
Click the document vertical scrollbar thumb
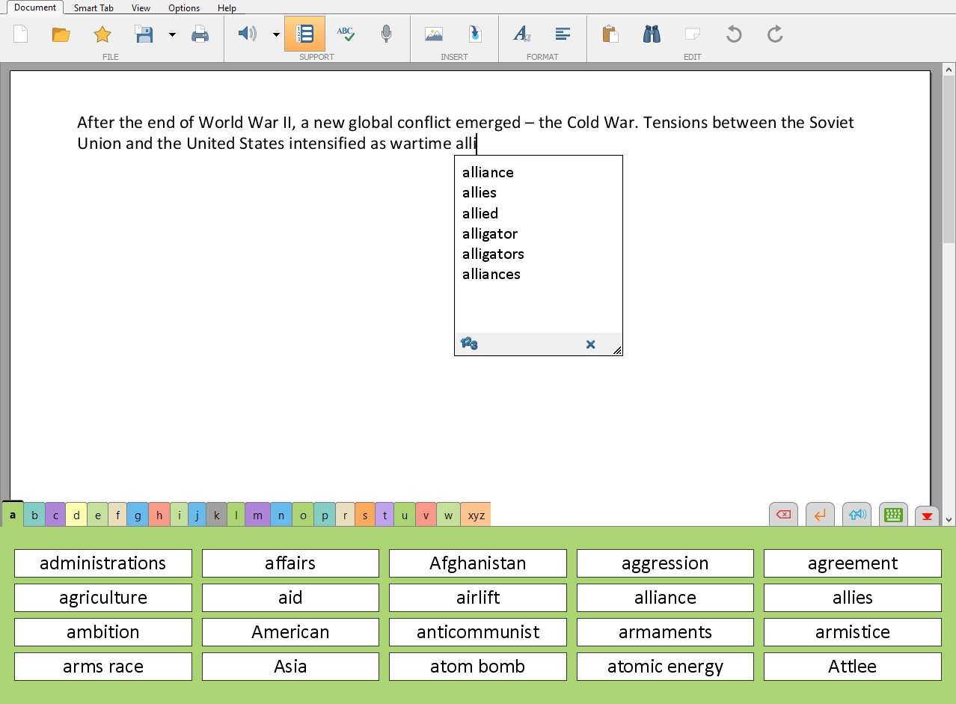click(x=949, y=159)
